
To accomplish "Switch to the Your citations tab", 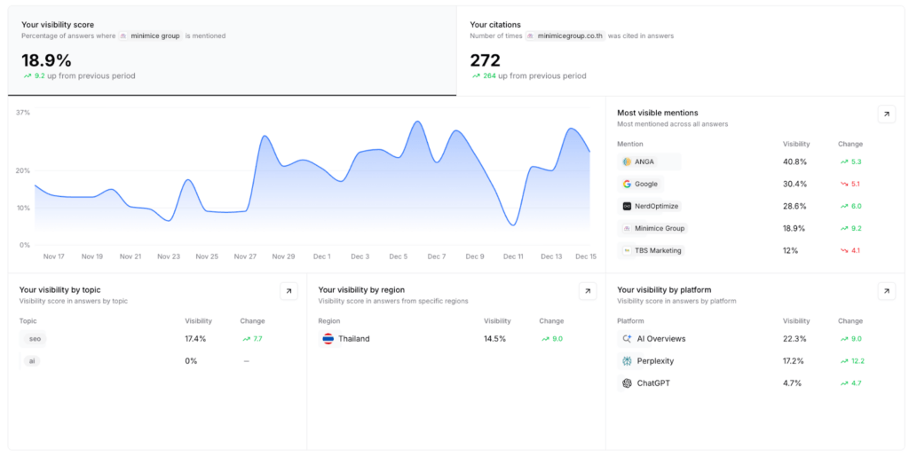I will point(680,51).
